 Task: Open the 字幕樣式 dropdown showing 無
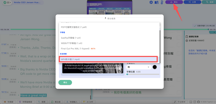click(x=139, y=67)
